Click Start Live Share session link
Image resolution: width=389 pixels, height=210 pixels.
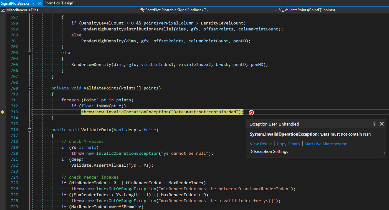pos(327,144)
